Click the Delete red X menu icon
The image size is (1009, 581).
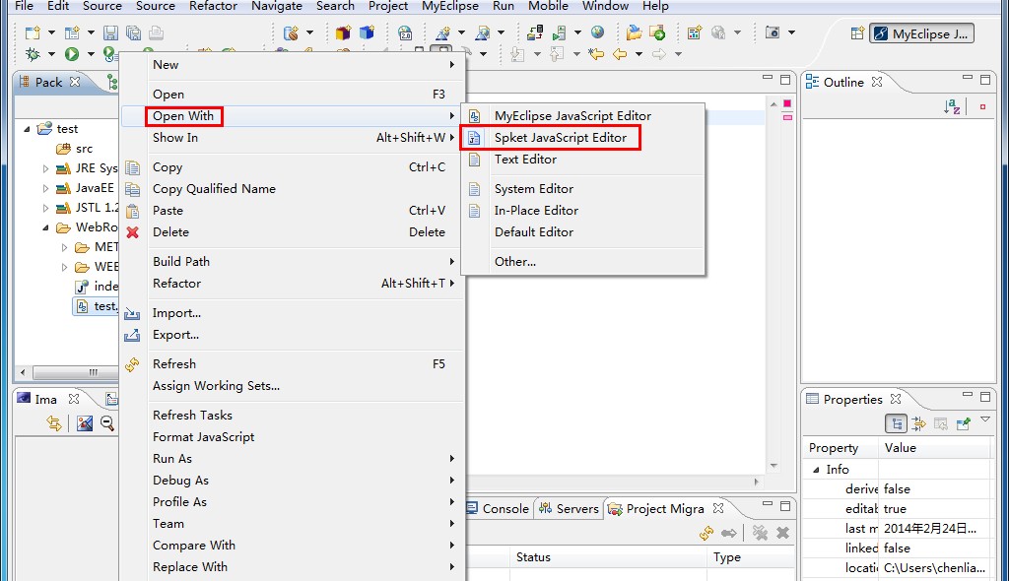click(x=133, y=232)
